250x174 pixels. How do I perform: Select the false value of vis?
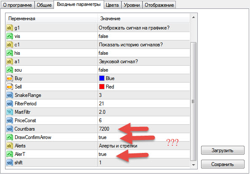[x=103, y=36]
